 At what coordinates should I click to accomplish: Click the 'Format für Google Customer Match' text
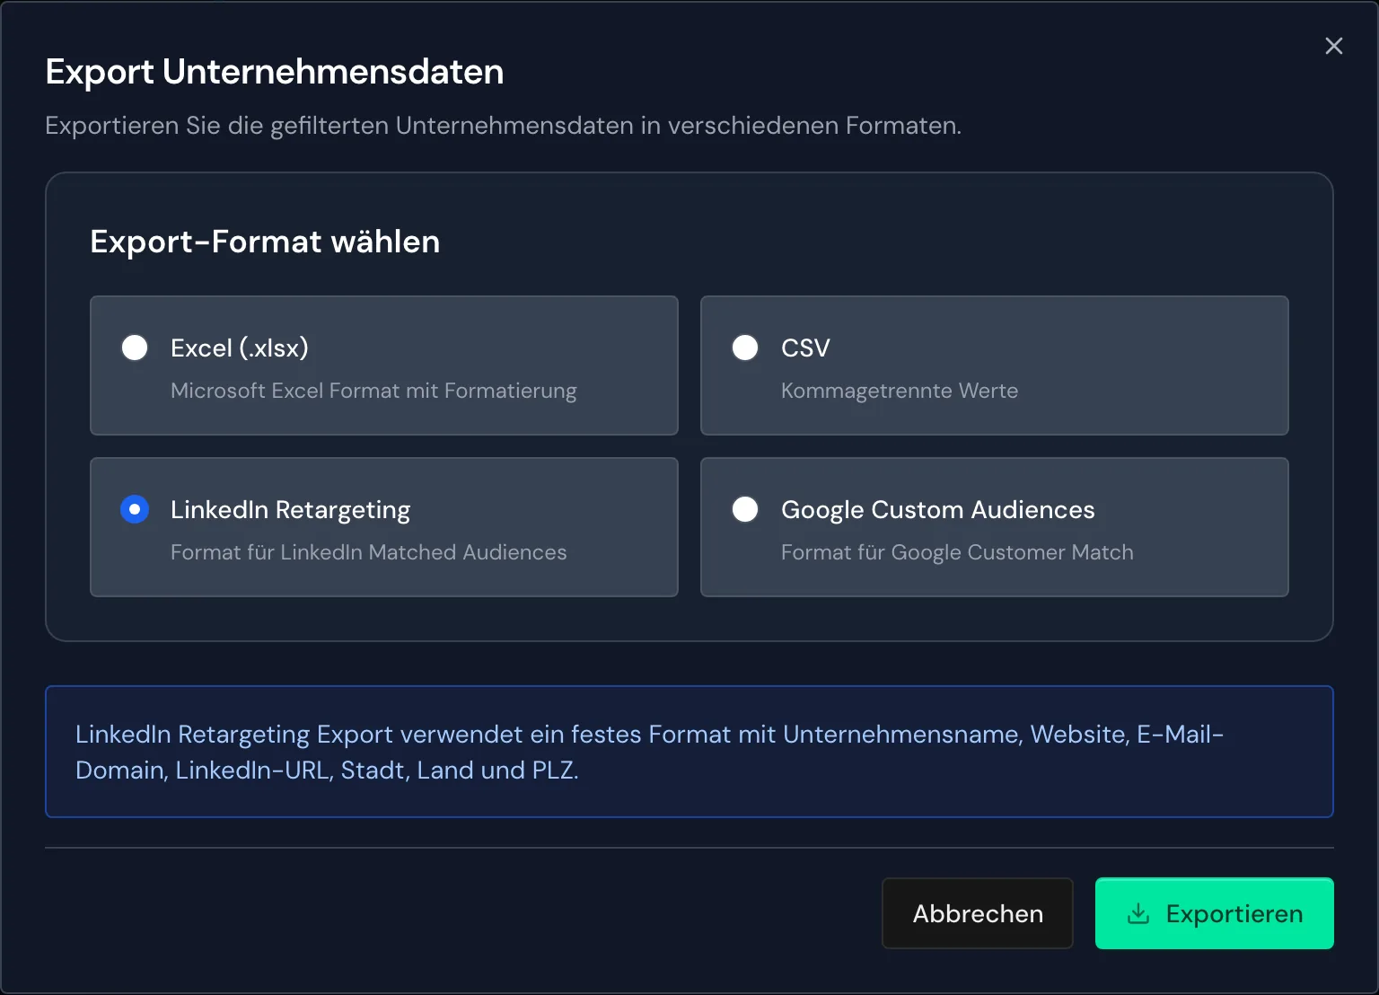tap(957, 552)
